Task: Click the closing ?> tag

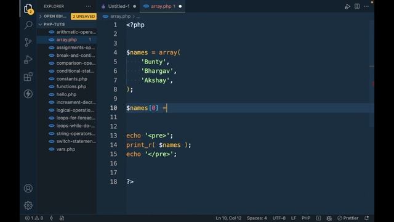Action: (130, 182)
